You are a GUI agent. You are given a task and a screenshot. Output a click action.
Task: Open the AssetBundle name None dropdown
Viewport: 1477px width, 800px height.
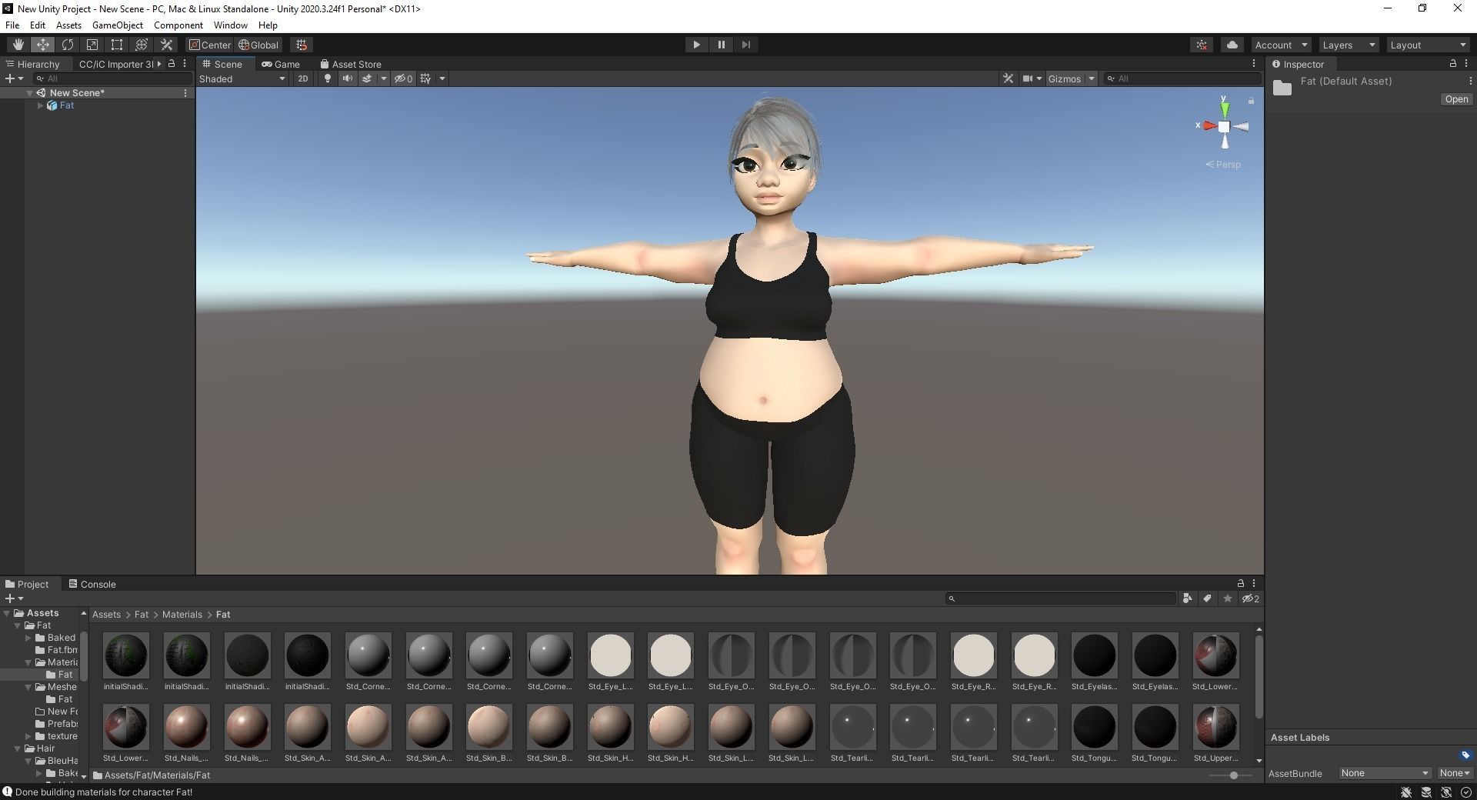coord(1385,773)
